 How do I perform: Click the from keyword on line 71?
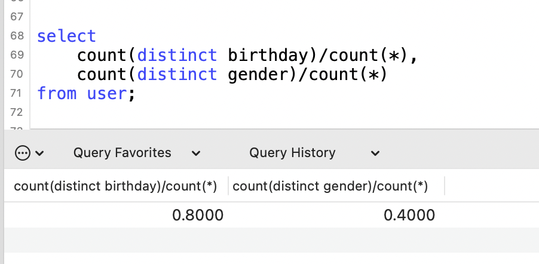click(57, 94)
